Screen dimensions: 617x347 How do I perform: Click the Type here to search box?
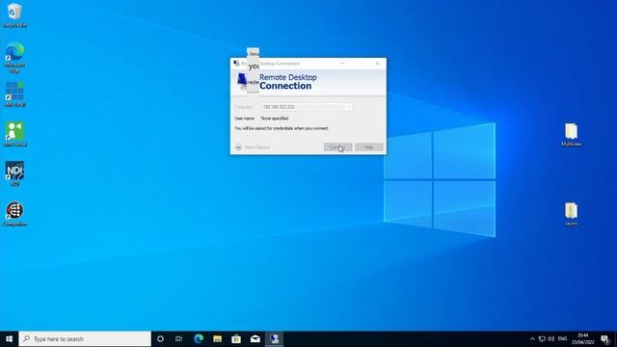(x=85, y=338)
